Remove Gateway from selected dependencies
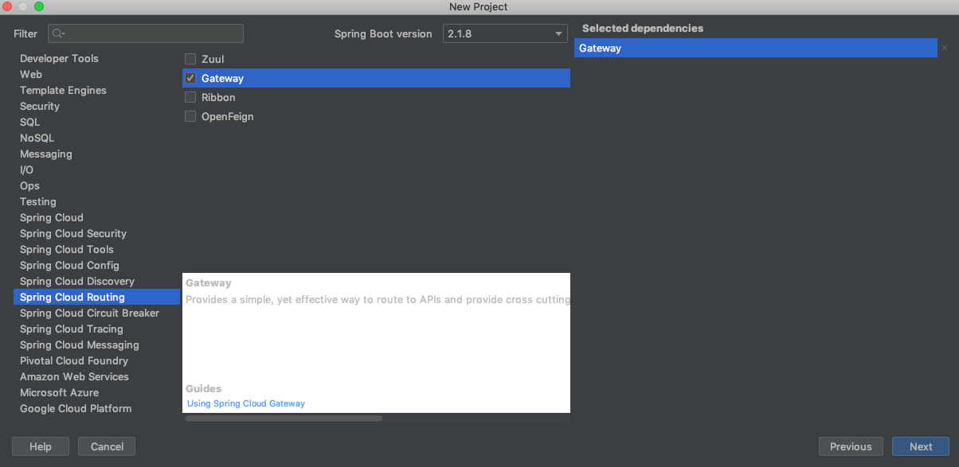959x467 pixels. click(945, 49)
